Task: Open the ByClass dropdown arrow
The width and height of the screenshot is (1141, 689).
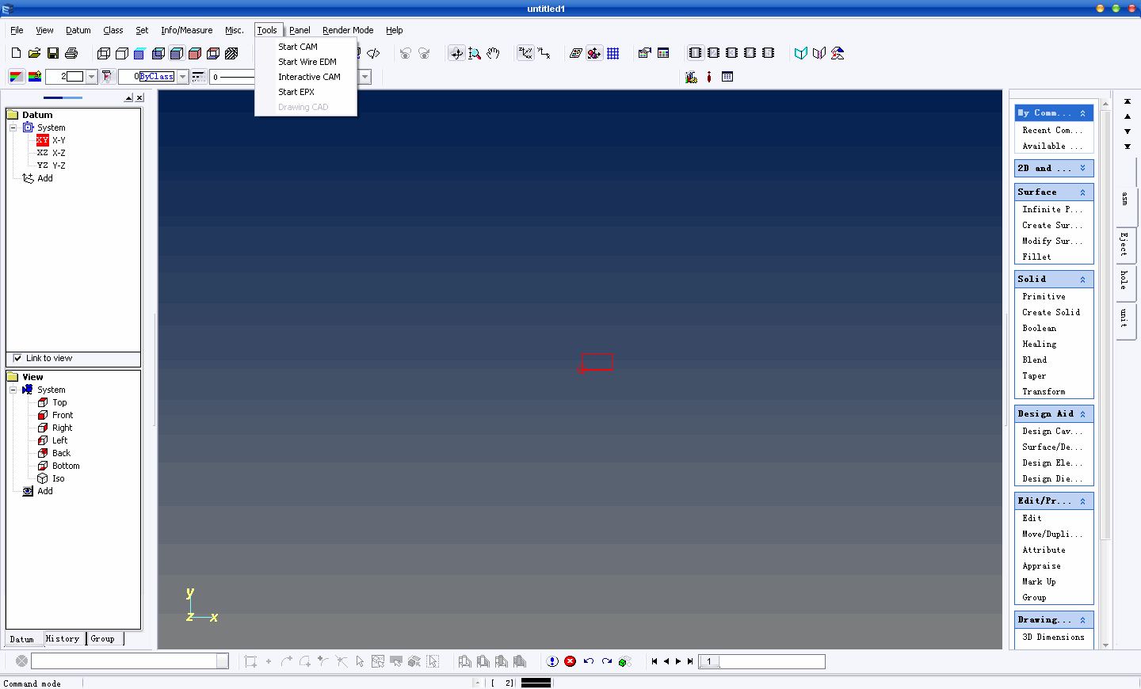Action: pyautogui.click(x=182, y=77)
